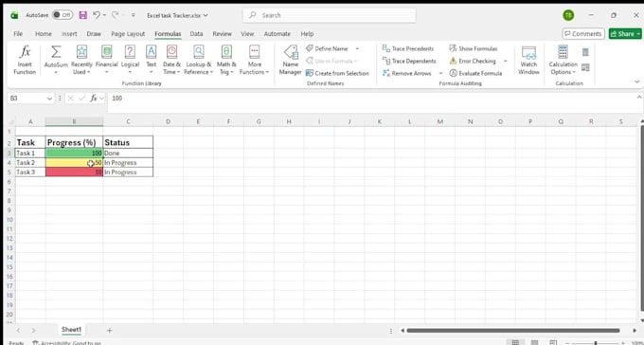Viewport: 644px width, 345px height.
Task: Run Error Checking
Action: pos(473,61)
